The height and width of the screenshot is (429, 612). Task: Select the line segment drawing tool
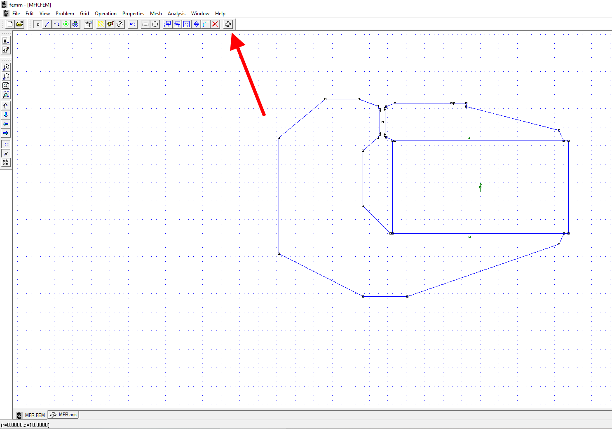(47, 24)
